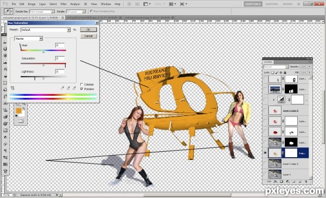The width and height of the screenshot is (326, 198).
Task: Open the File menu
Action: tap(14, 4)
